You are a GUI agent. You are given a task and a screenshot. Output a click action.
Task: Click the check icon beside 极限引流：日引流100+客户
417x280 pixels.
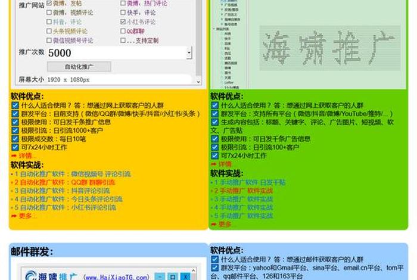coord(214,147)
